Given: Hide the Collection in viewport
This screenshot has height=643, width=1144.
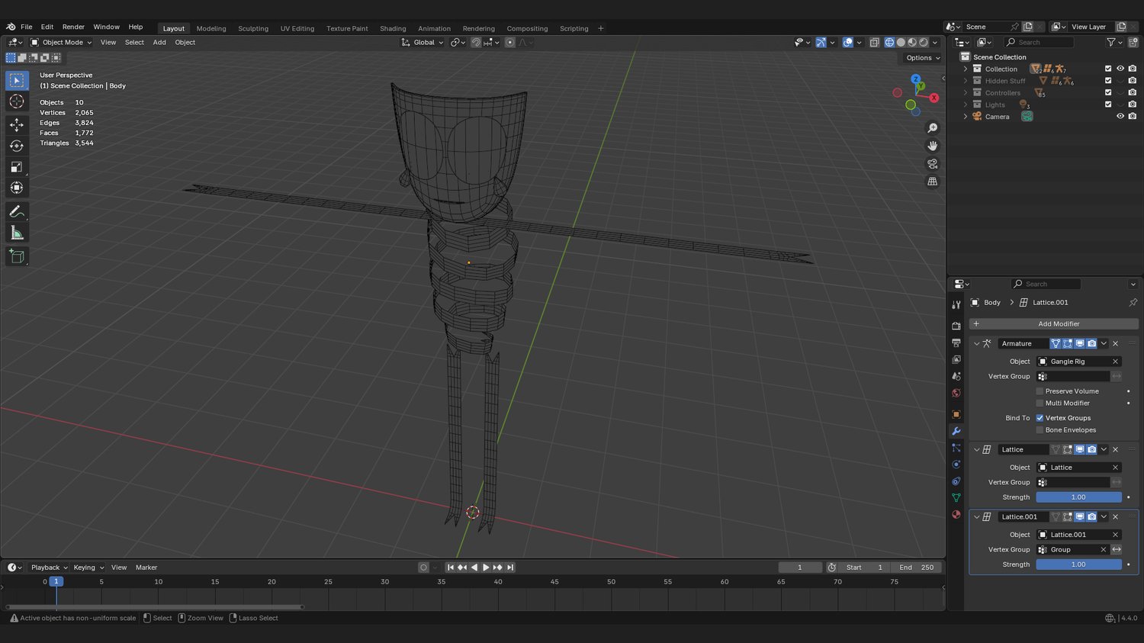Looking at the screenshot, I should pos(1120,69).
